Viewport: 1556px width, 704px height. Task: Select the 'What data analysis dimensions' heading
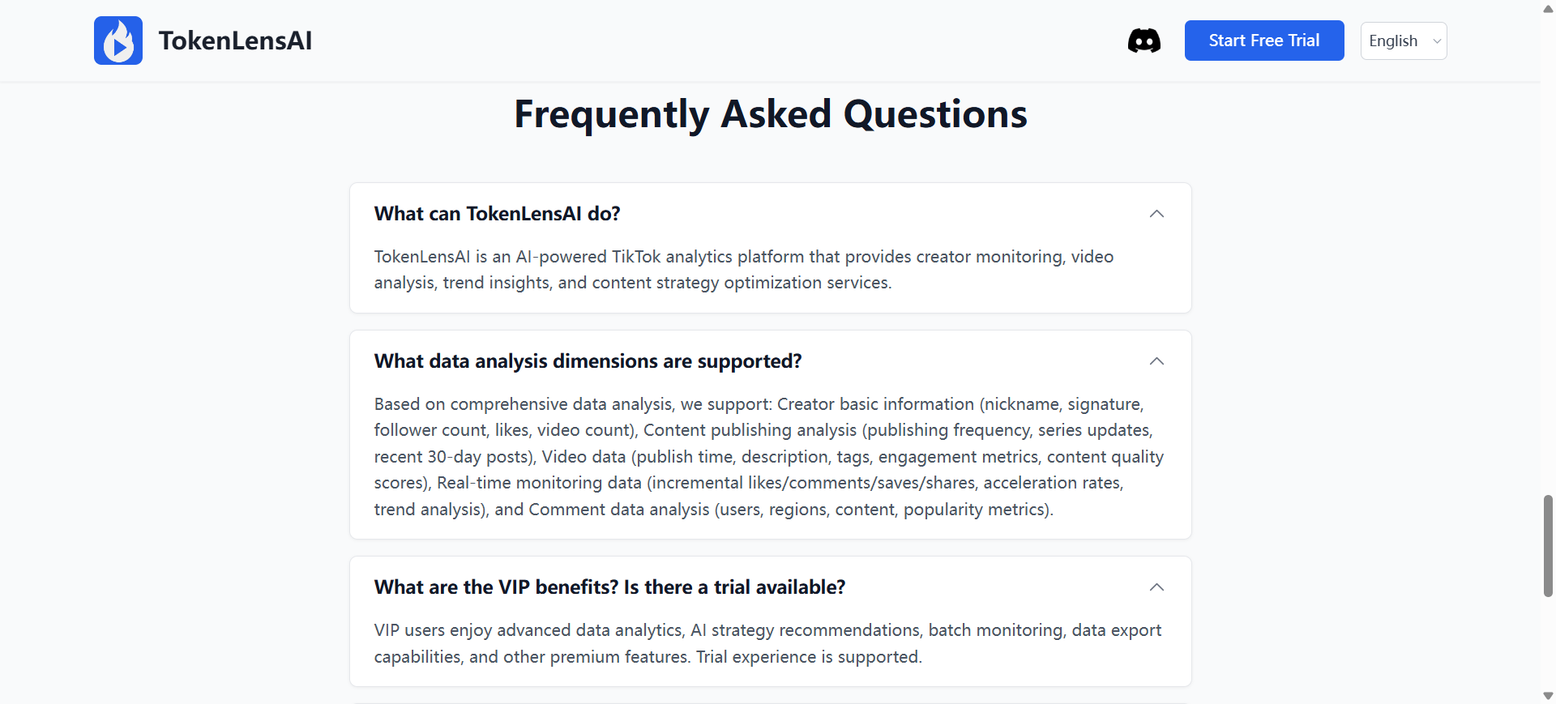588,361
